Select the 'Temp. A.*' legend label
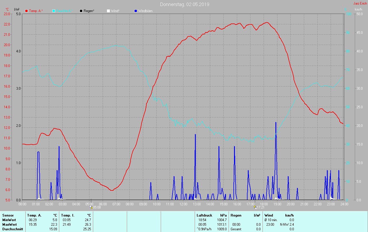This screenshot has width=368, height=232. pyautogui.click(x=36, y=11)
